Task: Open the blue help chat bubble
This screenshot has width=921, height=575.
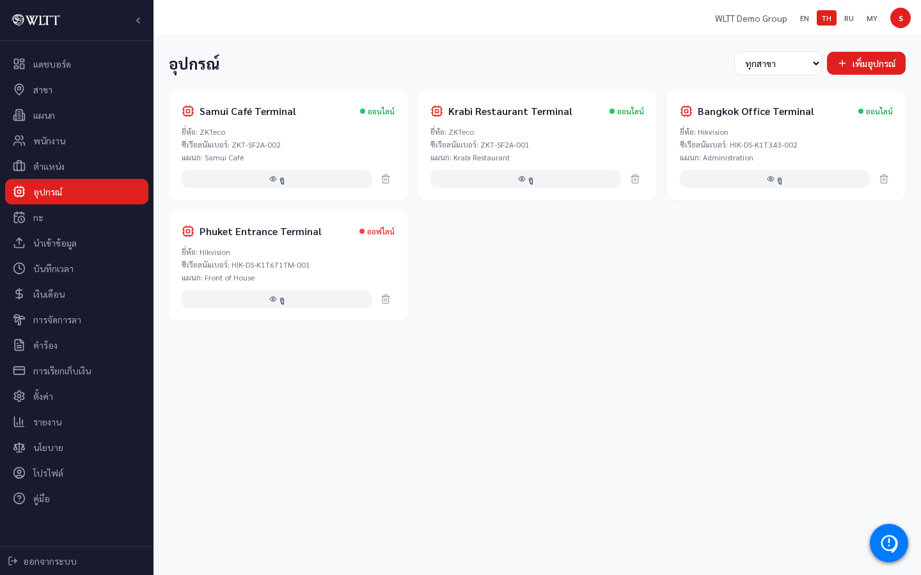Action: (x=889, y=543)
